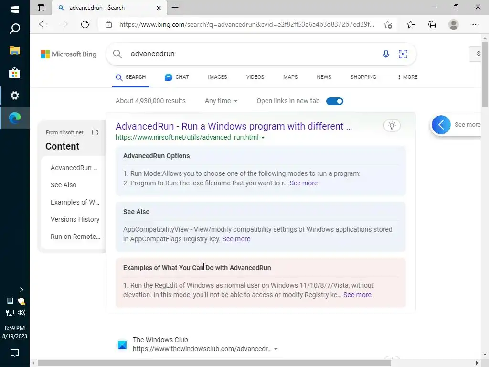489x367 pixels.
Task: Click the browser address bar URL
Action: tap(246, 24)
